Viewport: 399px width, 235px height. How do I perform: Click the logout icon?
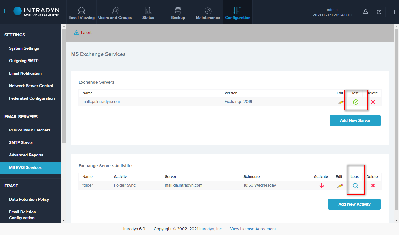coord(392,12)
